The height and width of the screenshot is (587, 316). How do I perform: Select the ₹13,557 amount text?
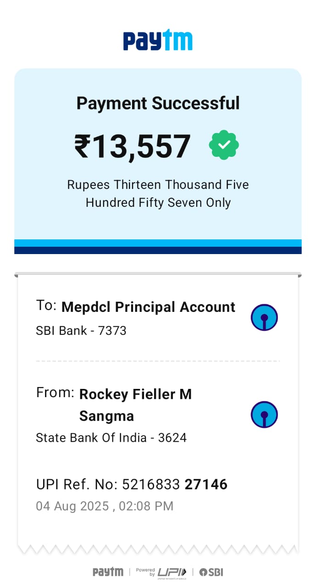133,146
